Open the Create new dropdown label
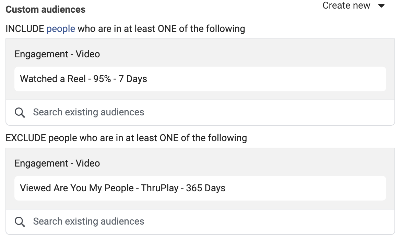This screenshot has height=239, width=402. 346,5
